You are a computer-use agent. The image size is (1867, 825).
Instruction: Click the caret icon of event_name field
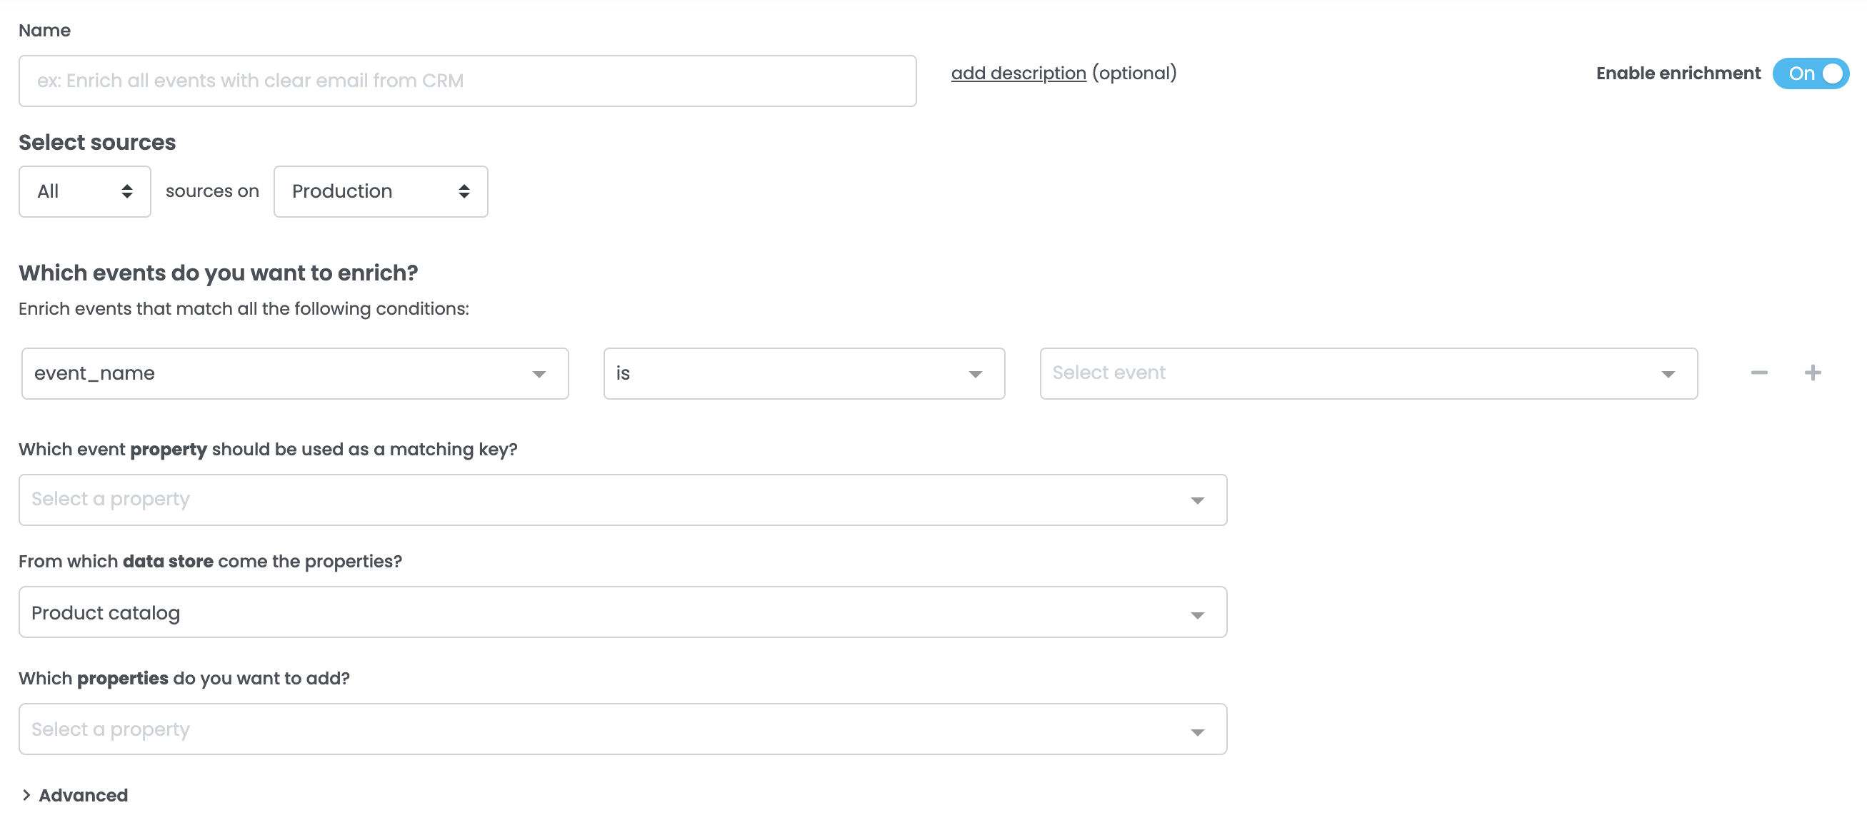pos(539,375)
